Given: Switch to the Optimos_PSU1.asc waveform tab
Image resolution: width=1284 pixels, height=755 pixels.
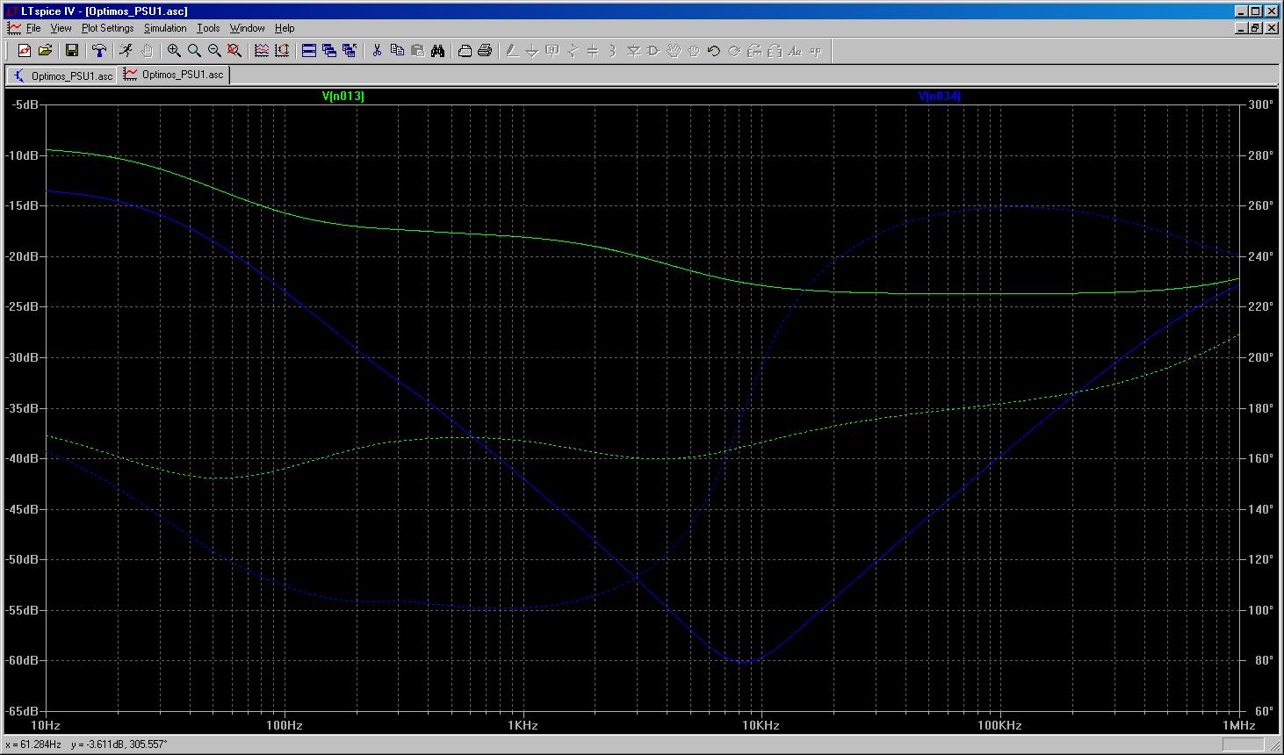Looking at the screenshot, I should [174, 75].
